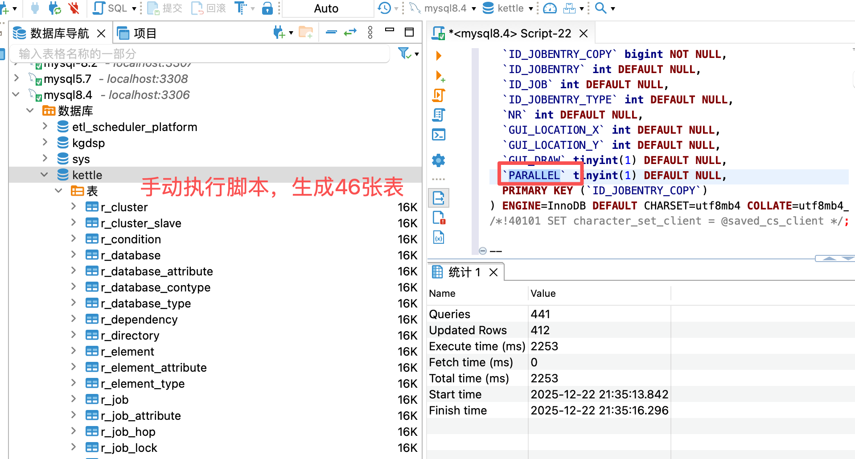The width and height of the screenshot is (855, 459).
Task: Toggle connection read-only lock
Action: [267, 9]
